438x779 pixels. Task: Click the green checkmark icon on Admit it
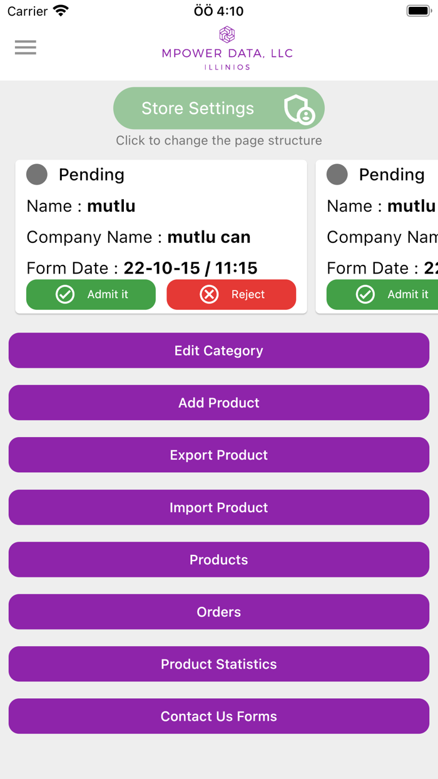tap(64, 294)
